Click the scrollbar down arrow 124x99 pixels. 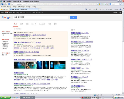[x=123, y=93]
